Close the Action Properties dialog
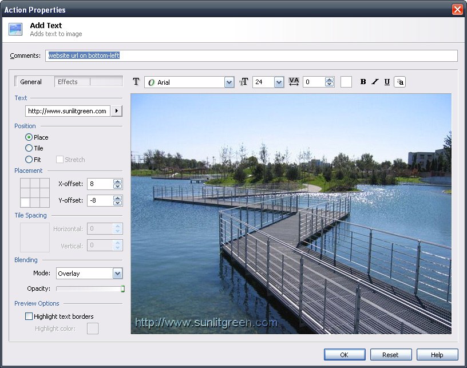The width and height of the screenshot is (467, 368). pos(457,10)
